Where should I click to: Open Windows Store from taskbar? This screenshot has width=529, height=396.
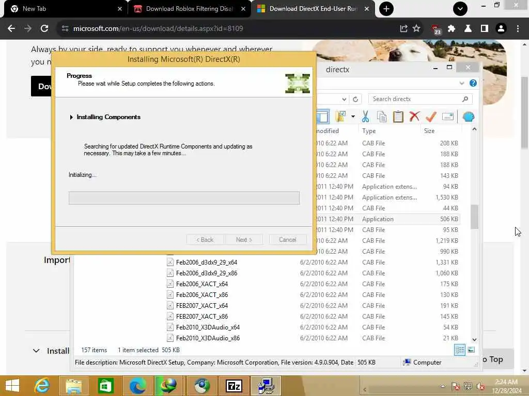click(x=105, y=386)
